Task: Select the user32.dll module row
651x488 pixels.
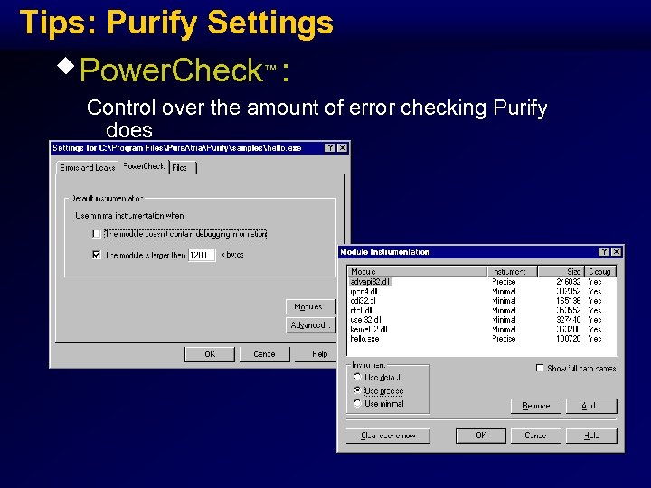Action: [x=482, y=320]
